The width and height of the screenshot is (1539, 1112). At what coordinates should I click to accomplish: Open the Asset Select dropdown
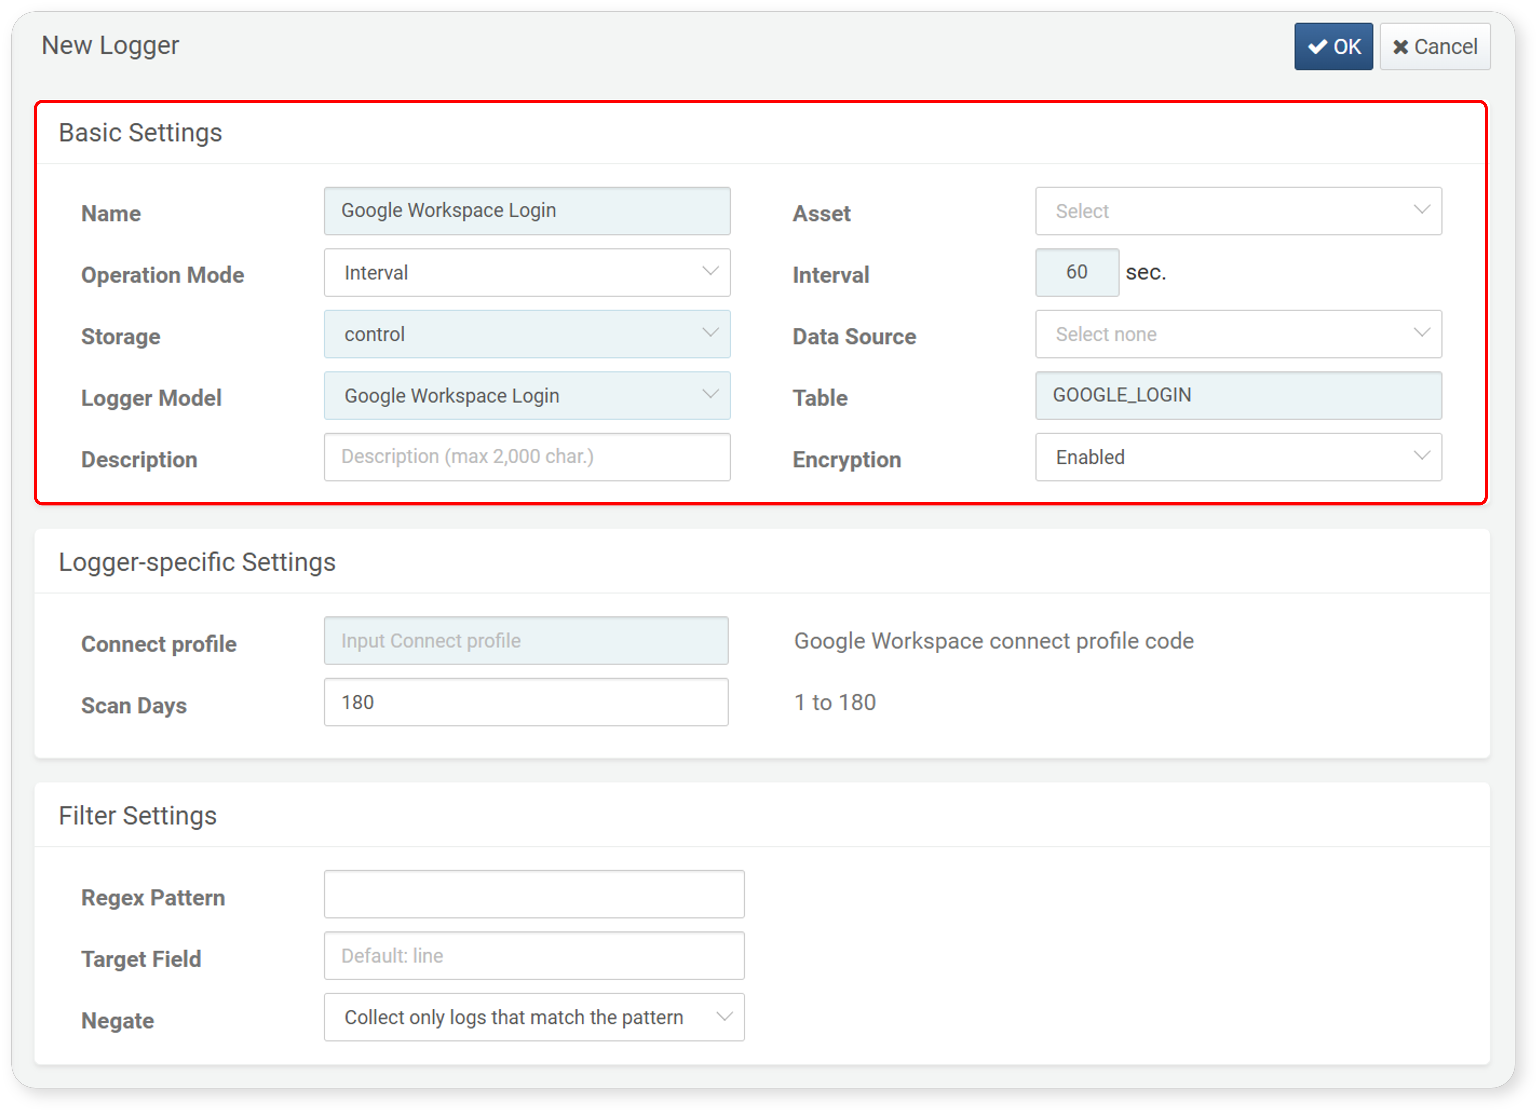tap(1238, 211)
